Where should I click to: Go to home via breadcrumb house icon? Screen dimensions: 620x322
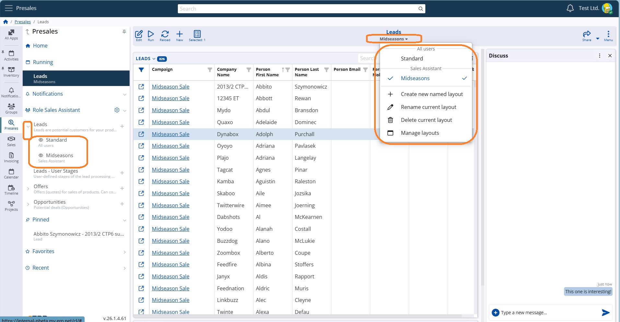coord(6,22)
